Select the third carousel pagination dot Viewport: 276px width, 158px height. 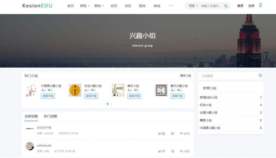(x=111, y=104)
